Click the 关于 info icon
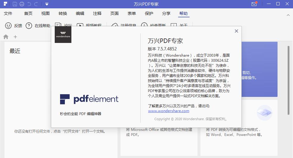The width and height of the screenshot is (293, 158). tap(174, 25)
